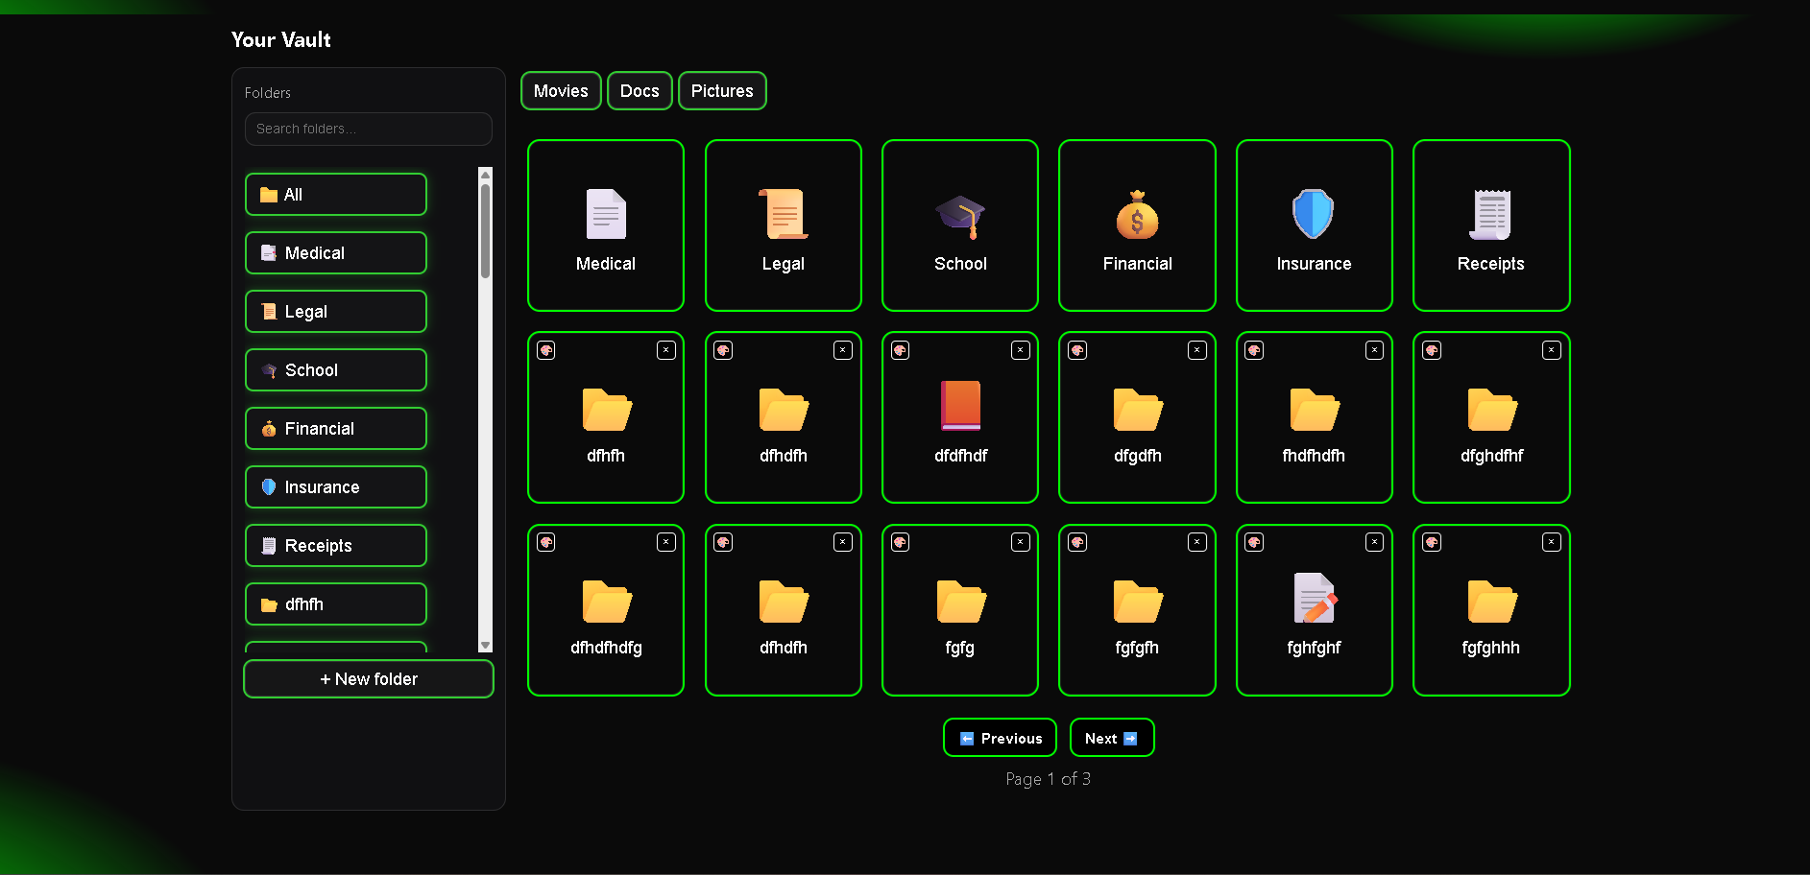Image resolution: width=1810 pixels, height=875 pixels.
Task: Create a new folder
Action: click(x=369, y=678)
